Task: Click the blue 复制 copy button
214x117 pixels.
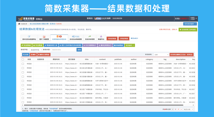Action: coord(26,55)
